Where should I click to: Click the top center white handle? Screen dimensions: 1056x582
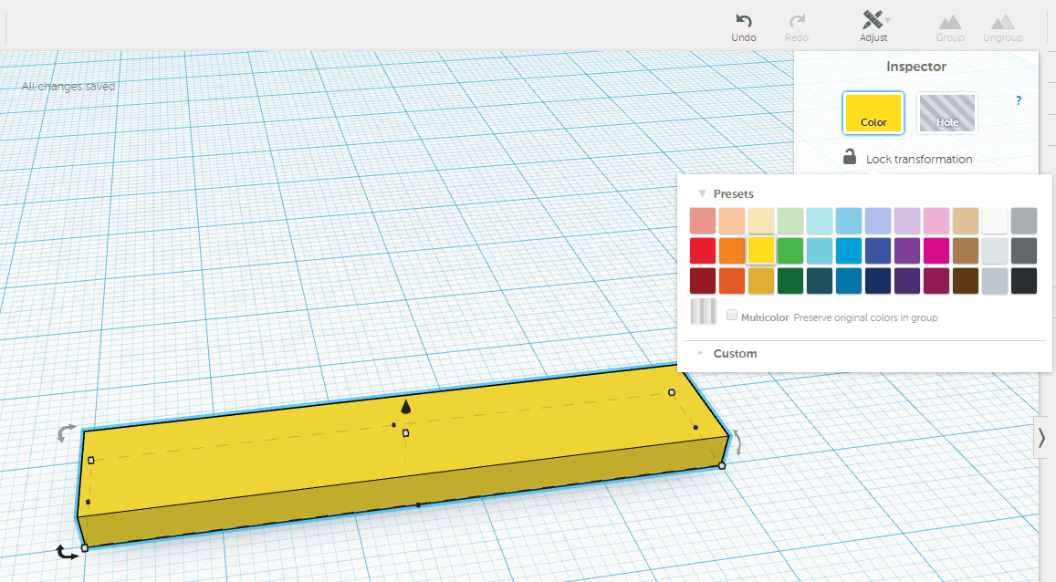coord(405,433)
